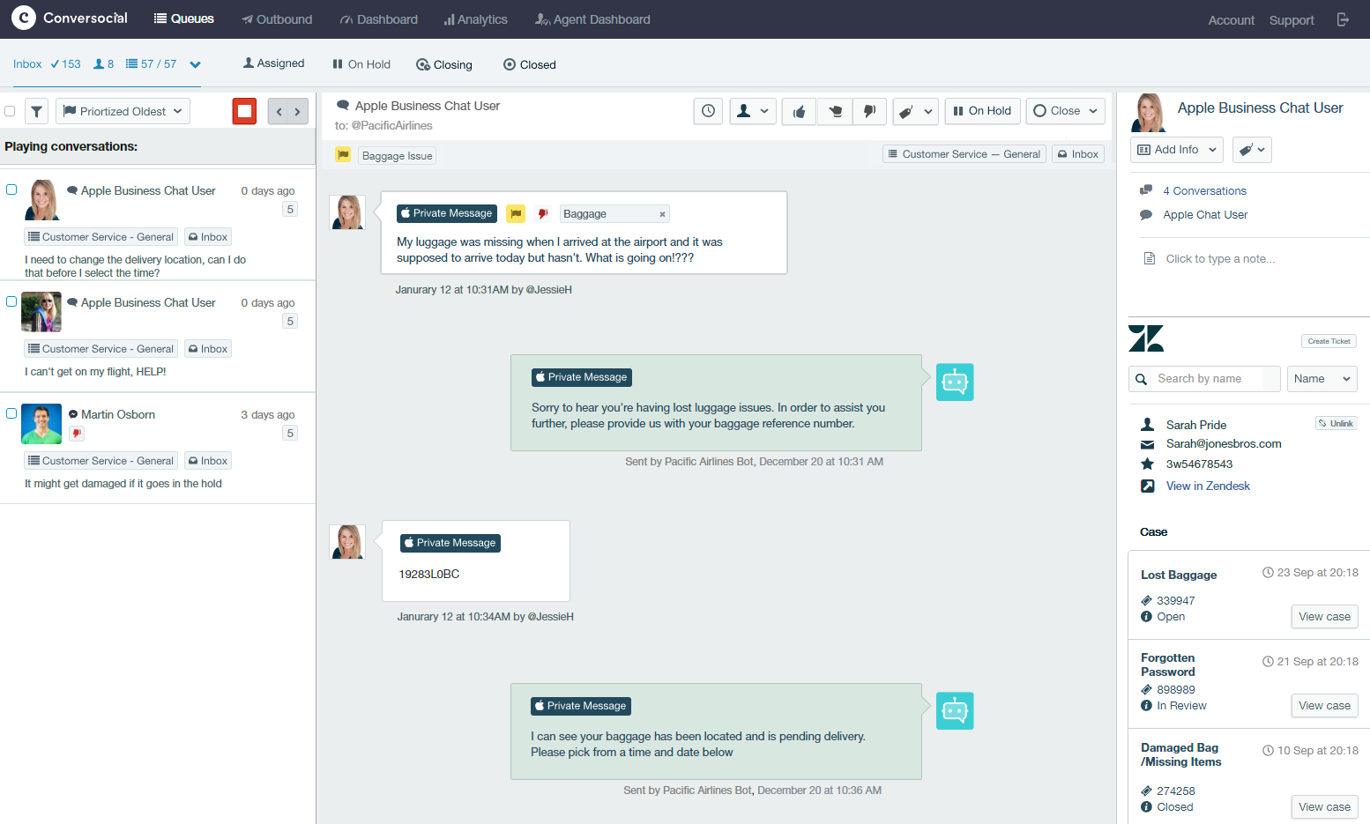Open the Outbound menu

[x=277, y=19]
